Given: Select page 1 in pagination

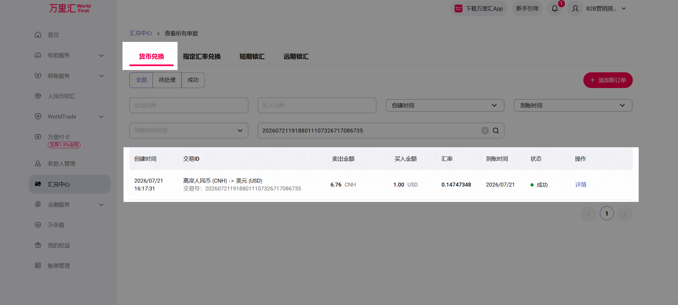Looking at the screenshot, I should (607, 214).
